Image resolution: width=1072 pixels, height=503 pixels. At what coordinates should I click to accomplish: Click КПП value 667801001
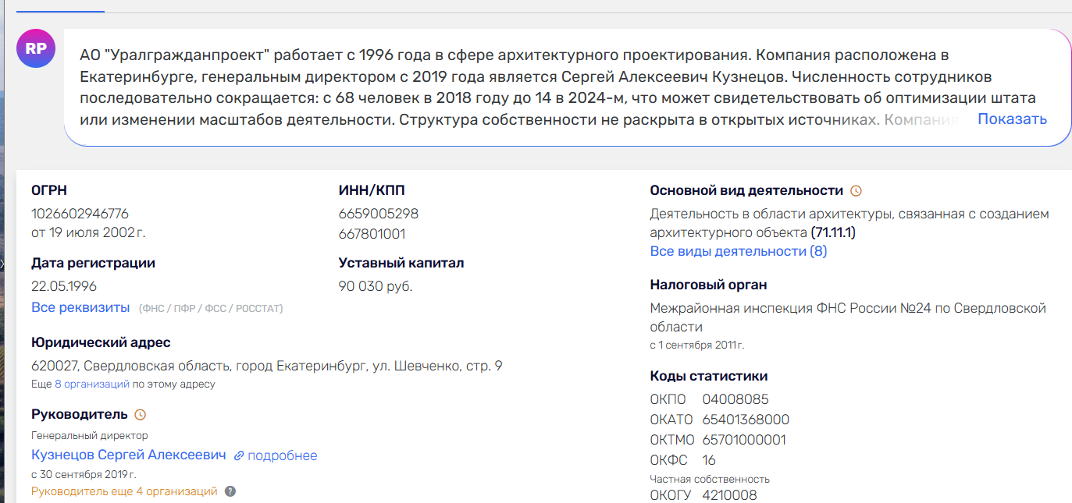372,234
